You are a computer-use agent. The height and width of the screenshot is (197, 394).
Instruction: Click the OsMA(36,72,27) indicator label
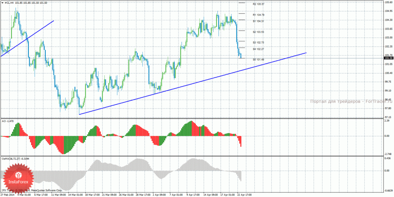pyautogui.click(x=14, y=159)
